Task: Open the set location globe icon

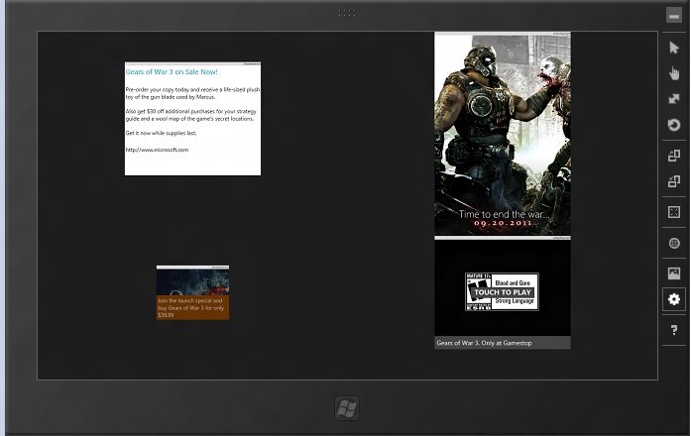Action: [x=674, y=243]
